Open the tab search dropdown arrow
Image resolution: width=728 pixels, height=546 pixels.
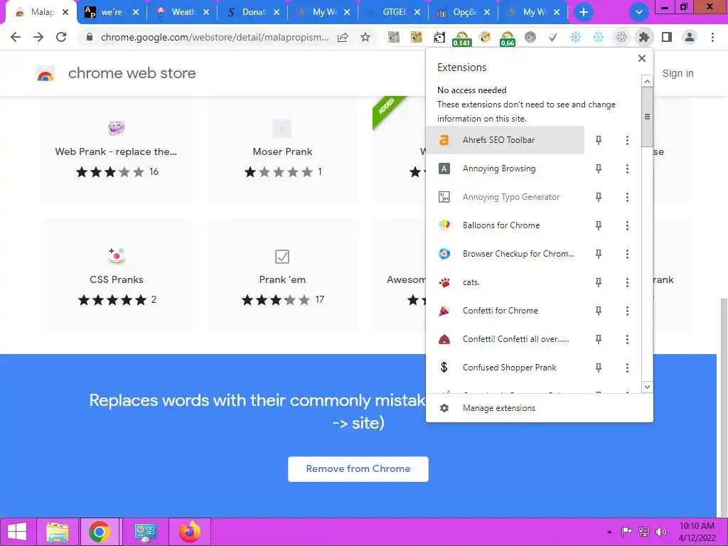[x=639, y=12]
